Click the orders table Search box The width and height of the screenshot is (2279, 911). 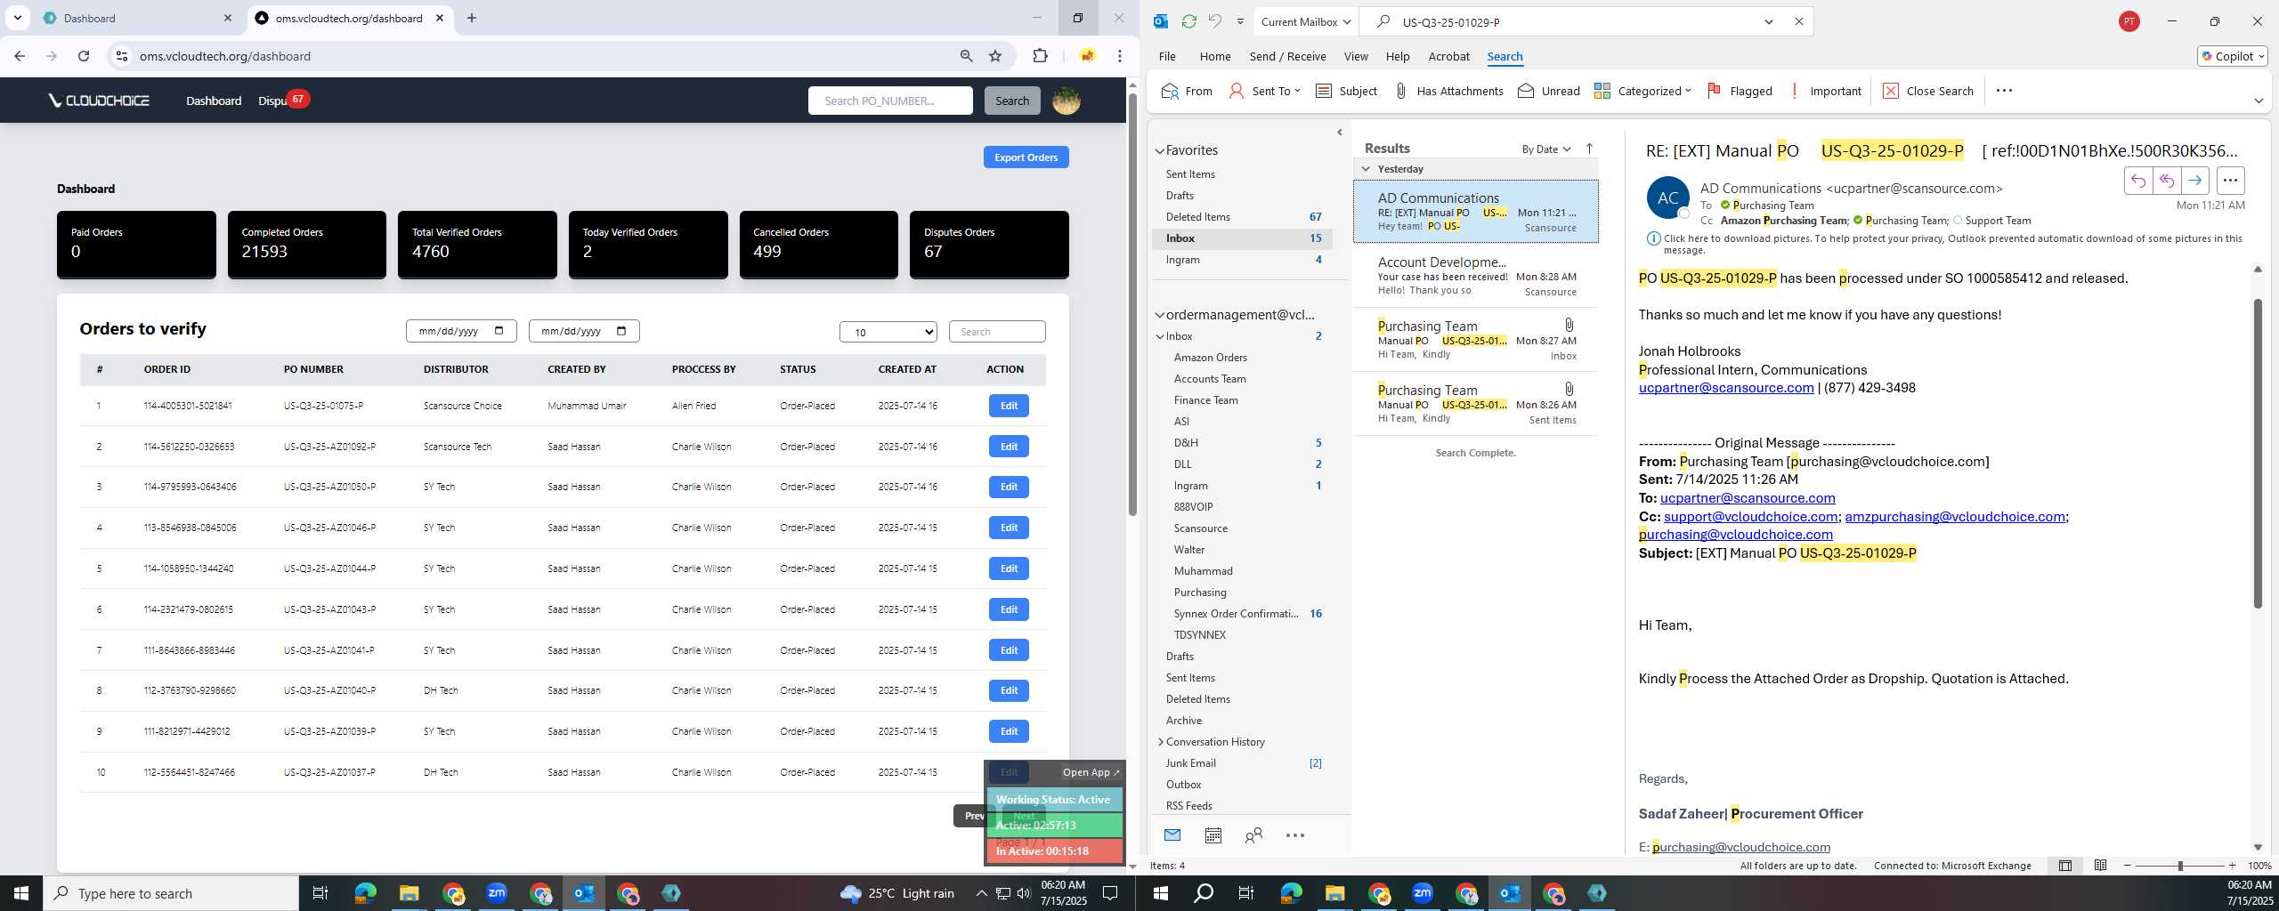point(997,332)
